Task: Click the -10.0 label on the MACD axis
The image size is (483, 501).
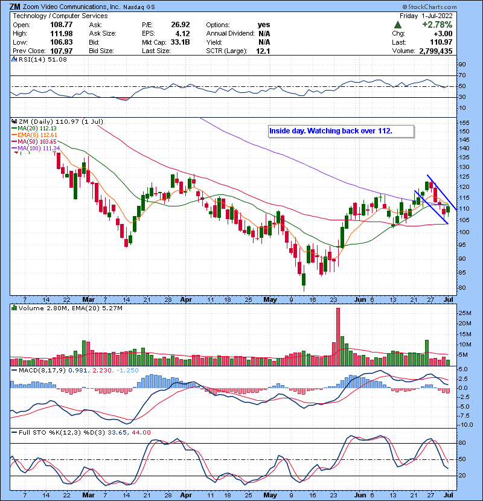Action: pyautogui.click(x=465, y=425)
